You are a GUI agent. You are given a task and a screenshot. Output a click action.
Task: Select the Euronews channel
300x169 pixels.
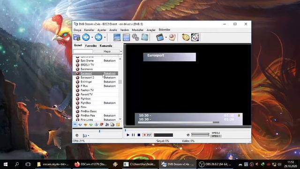coord(95,69)
